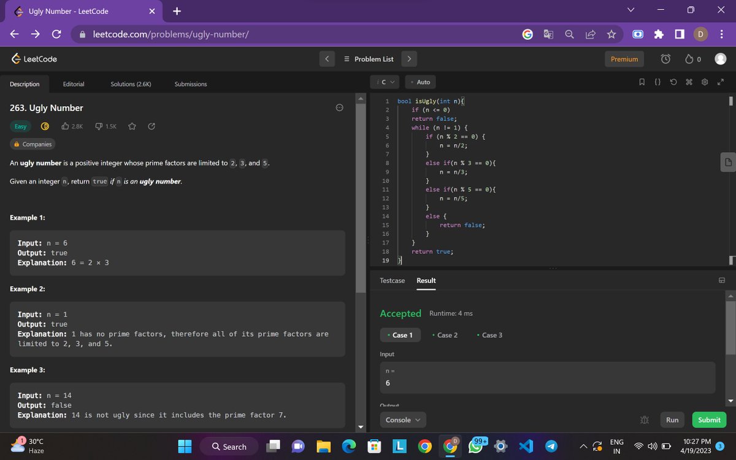This screenshot has height=460, width=736.
Task: Open VS Code from taskbar
Action: (x=526, y=447)
